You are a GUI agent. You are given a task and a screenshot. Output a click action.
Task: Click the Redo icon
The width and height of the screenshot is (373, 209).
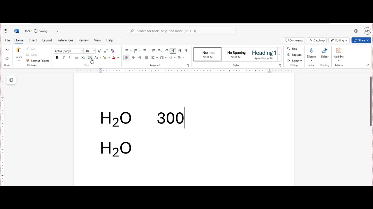7,58
